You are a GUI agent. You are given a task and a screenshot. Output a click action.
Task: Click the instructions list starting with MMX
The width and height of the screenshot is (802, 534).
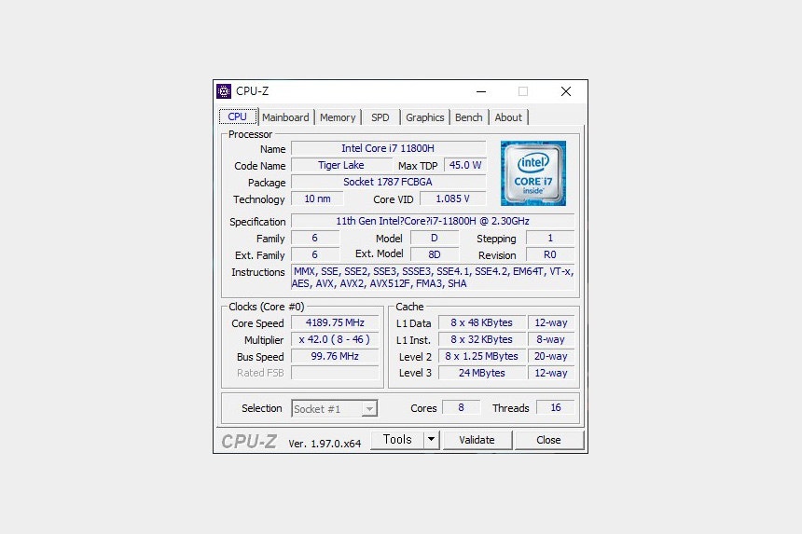coord(433,278)
